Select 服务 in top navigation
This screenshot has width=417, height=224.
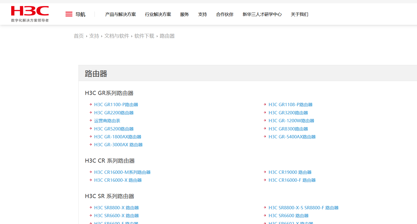(184, 14)
